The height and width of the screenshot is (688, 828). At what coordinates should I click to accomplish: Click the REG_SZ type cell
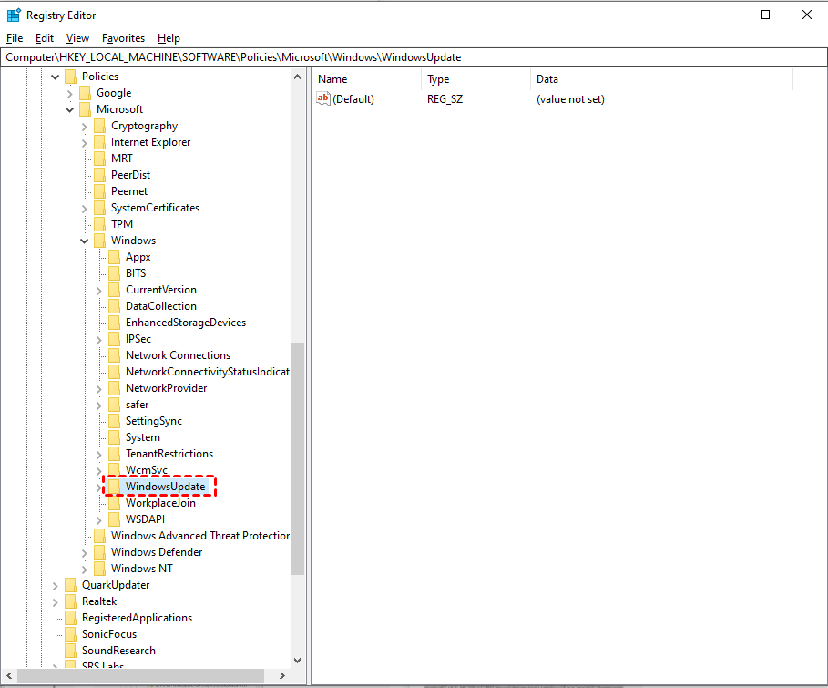445,98
